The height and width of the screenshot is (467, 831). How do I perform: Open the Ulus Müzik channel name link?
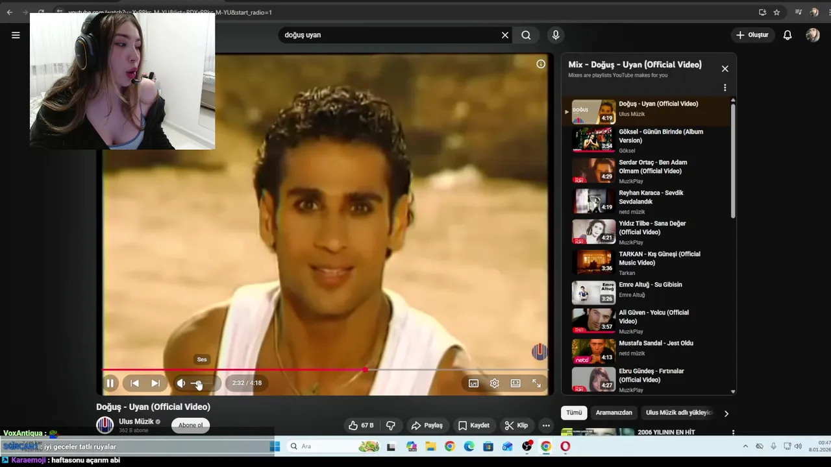(136, 422)
